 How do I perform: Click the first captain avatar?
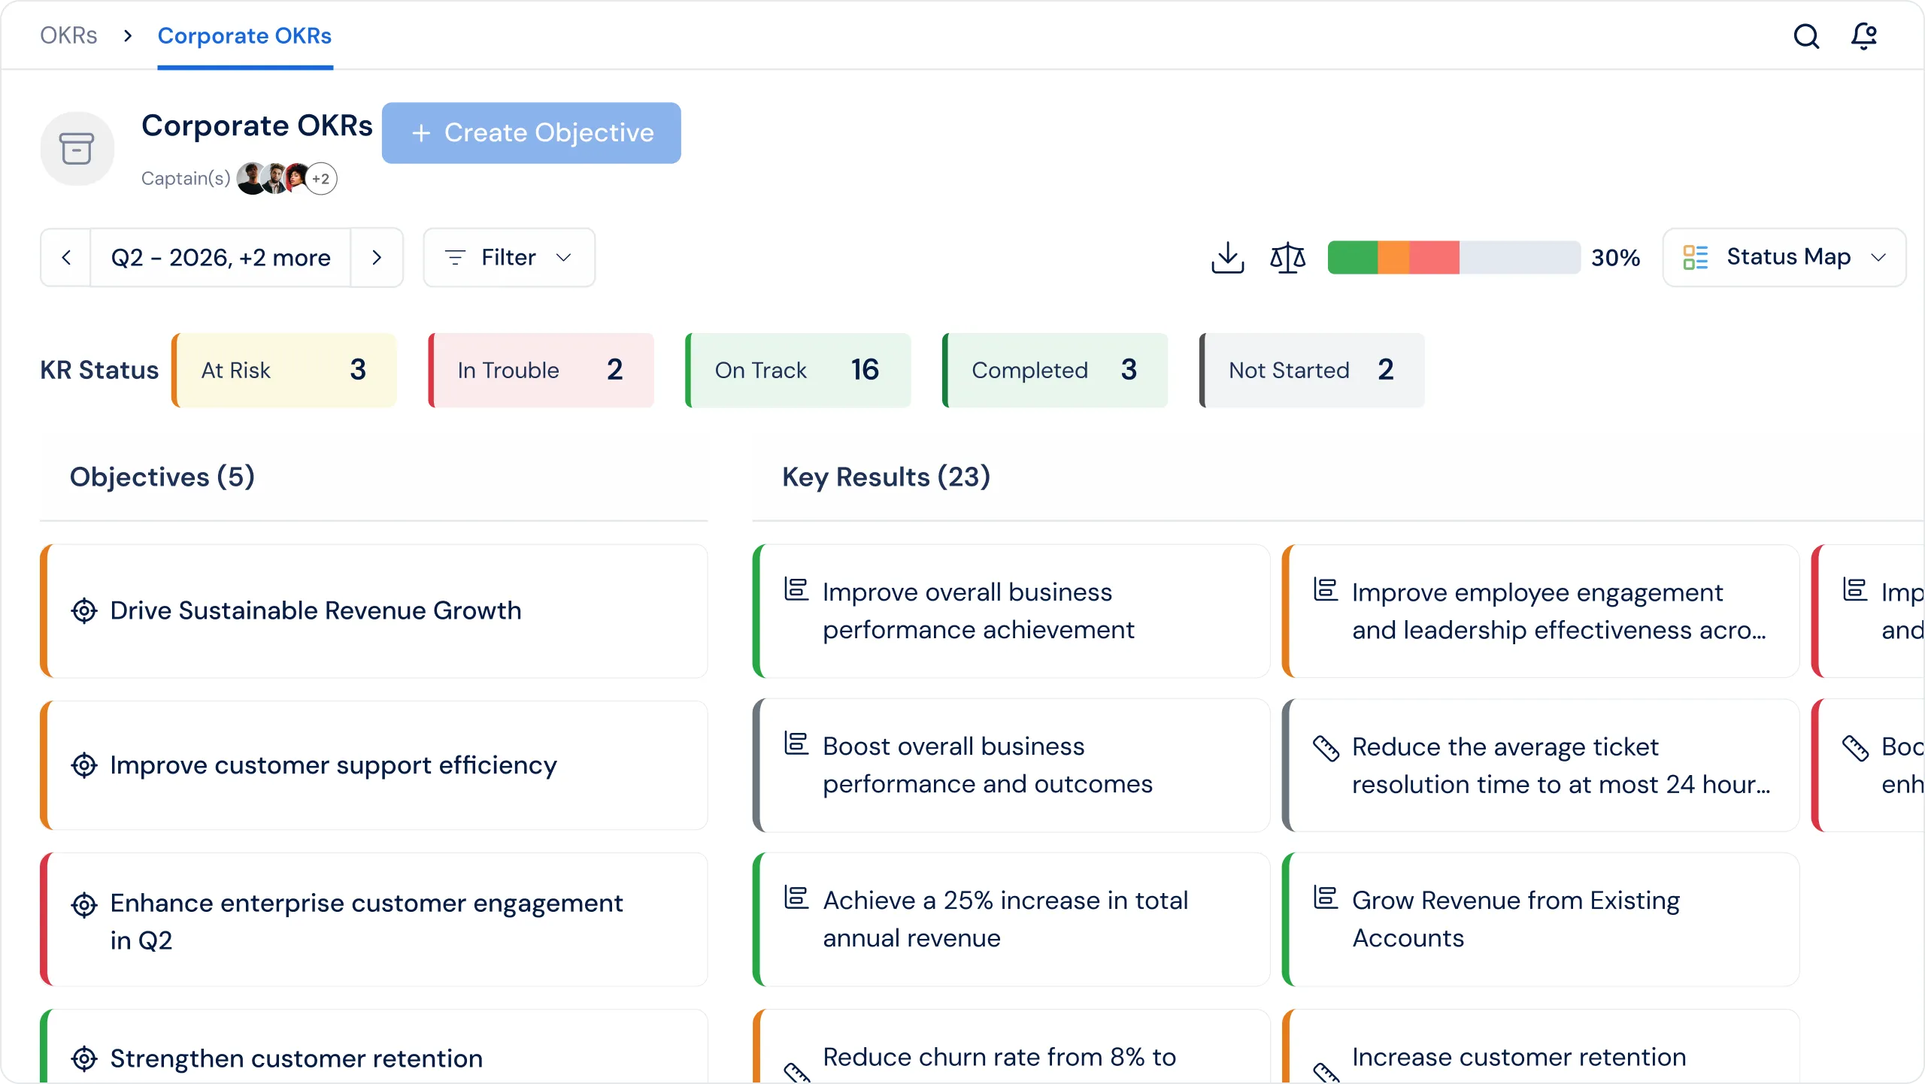252,179
